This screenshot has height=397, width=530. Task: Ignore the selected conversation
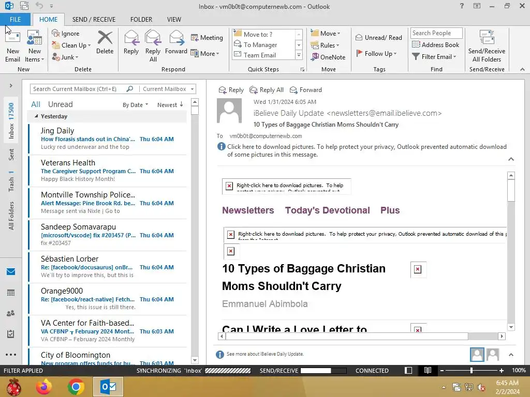[x=66, y=34]
